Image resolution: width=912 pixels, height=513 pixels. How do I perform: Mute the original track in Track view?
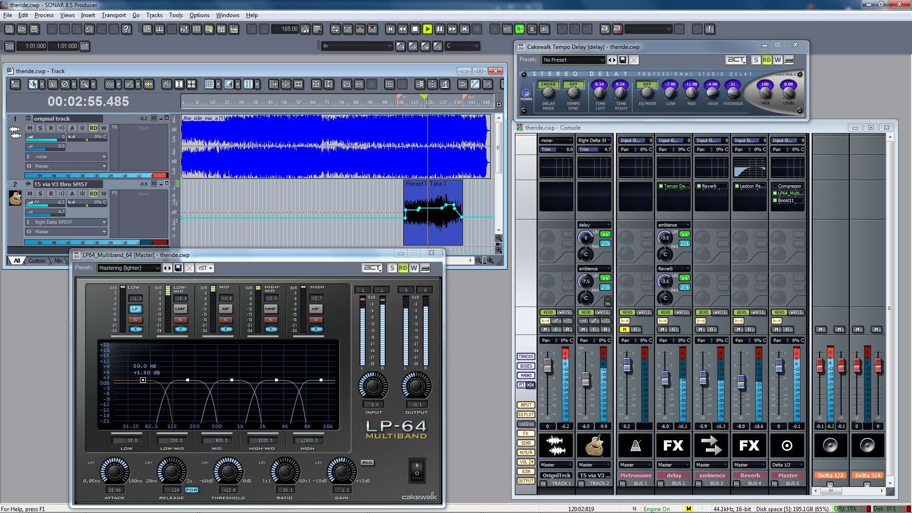point(30,128)
